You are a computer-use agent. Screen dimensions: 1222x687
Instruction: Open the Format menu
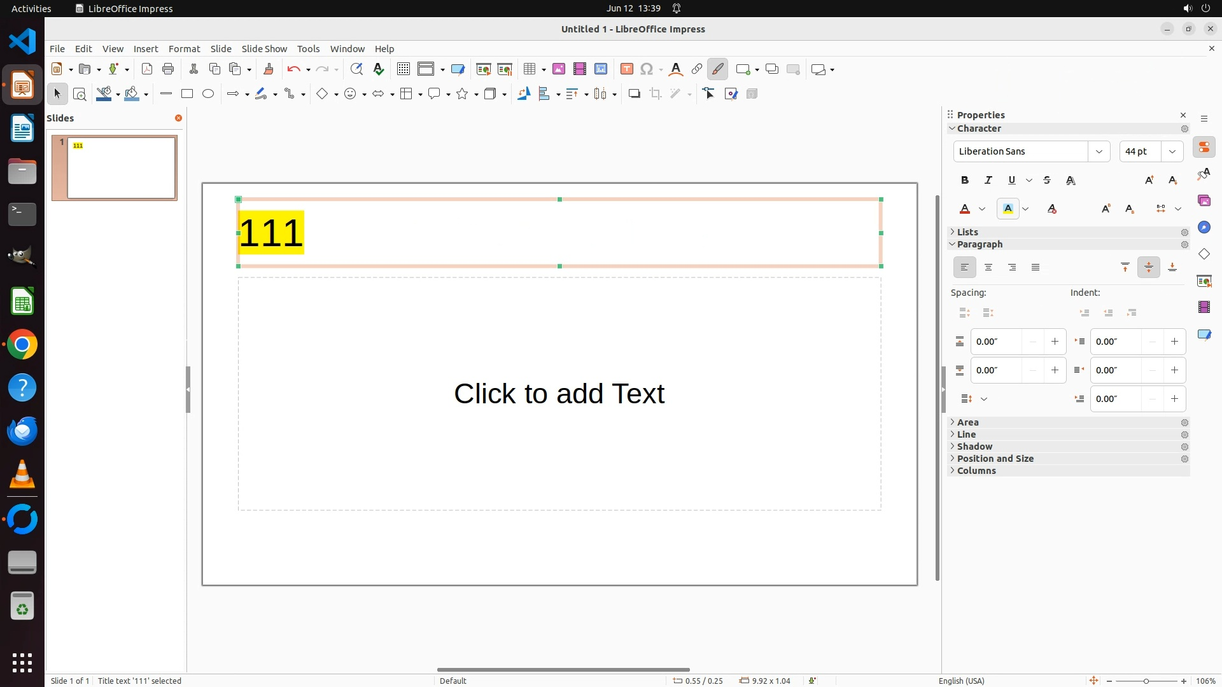[184, 49]
